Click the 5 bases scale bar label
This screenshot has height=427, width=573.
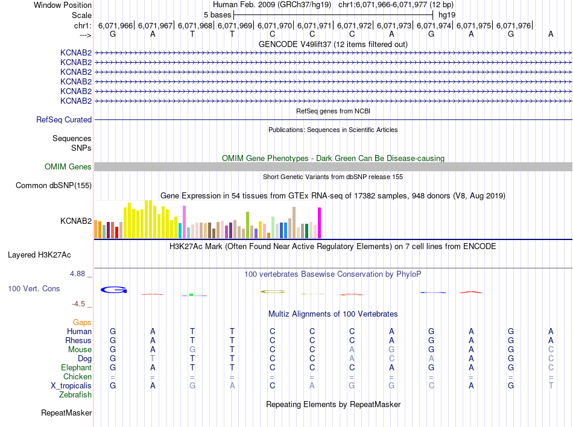pyautogui.click(x=217, y=15)
